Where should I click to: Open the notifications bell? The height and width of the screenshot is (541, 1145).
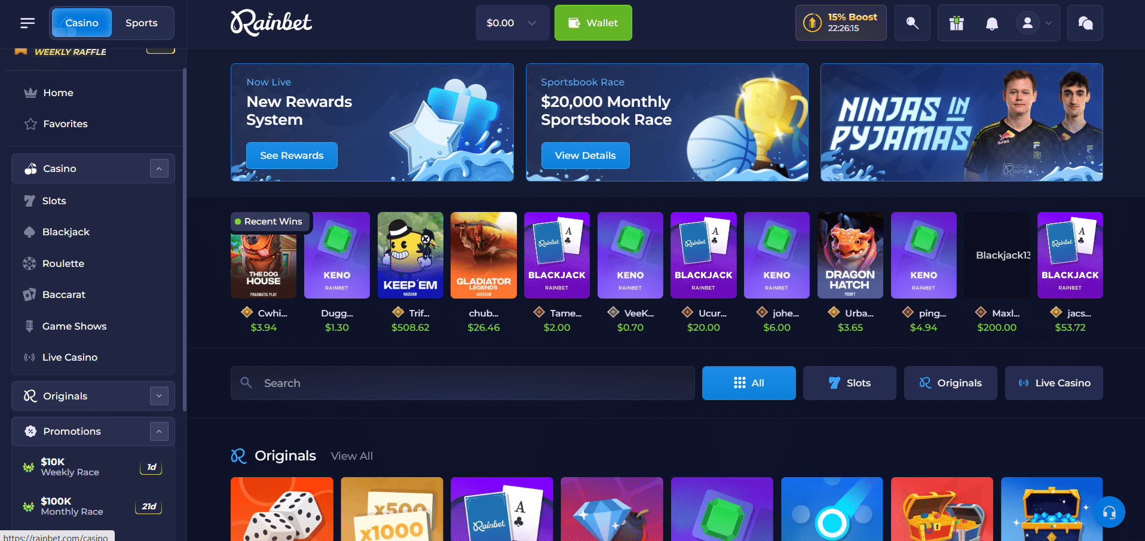coord(992,23)
